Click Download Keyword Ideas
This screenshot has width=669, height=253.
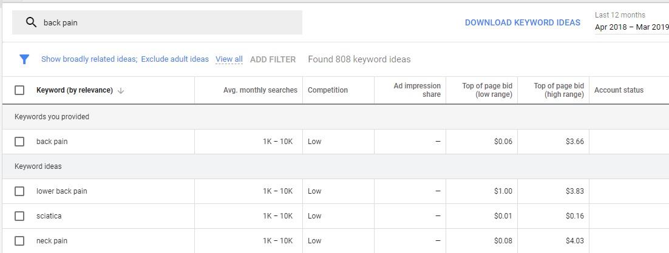point(522,23)
